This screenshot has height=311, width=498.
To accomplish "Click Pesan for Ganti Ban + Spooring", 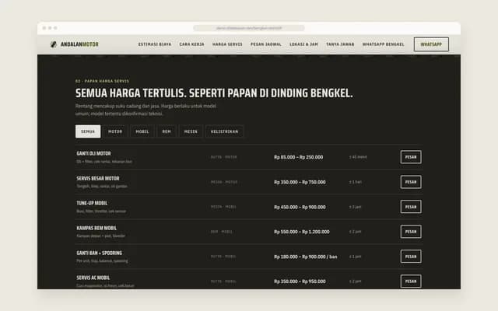I will 411,257.
